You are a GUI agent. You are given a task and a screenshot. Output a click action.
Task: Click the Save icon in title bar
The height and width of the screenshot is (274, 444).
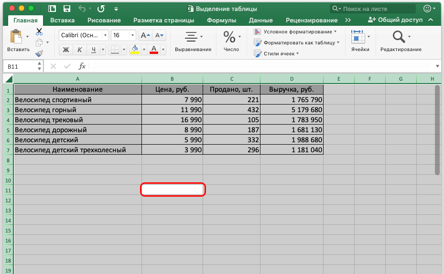67,9
